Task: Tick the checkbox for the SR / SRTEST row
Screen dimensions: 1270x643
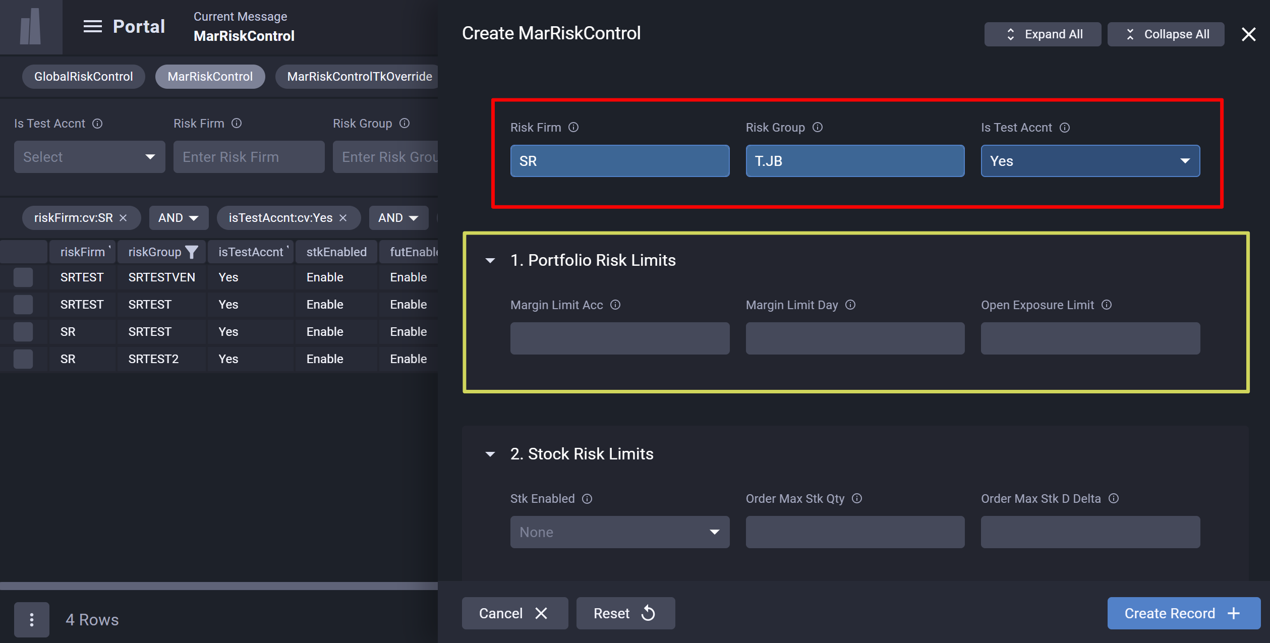Action: point(23,332)
